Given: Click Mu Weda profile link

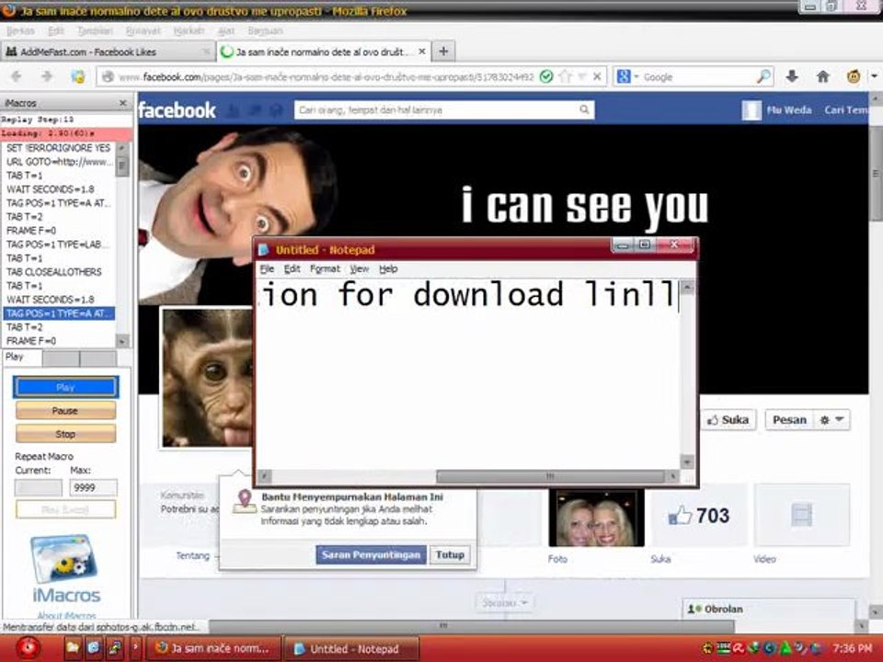Looking at the screenshot, I should (788, 110).
